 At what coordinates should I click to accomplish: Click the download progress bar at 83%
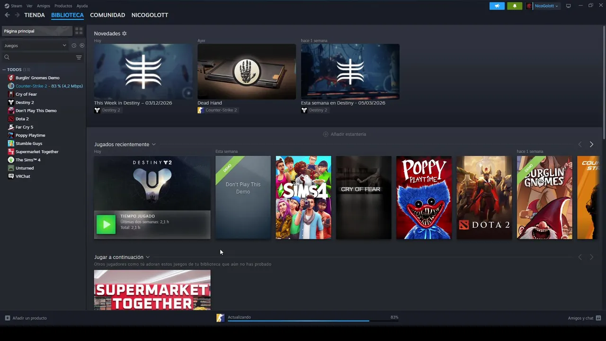(313, 321)
